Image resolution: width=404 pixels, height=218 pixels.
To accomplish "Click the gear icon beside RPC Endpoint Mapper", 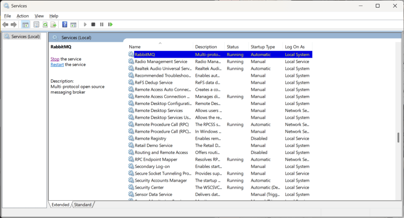I will coord(131,159).
